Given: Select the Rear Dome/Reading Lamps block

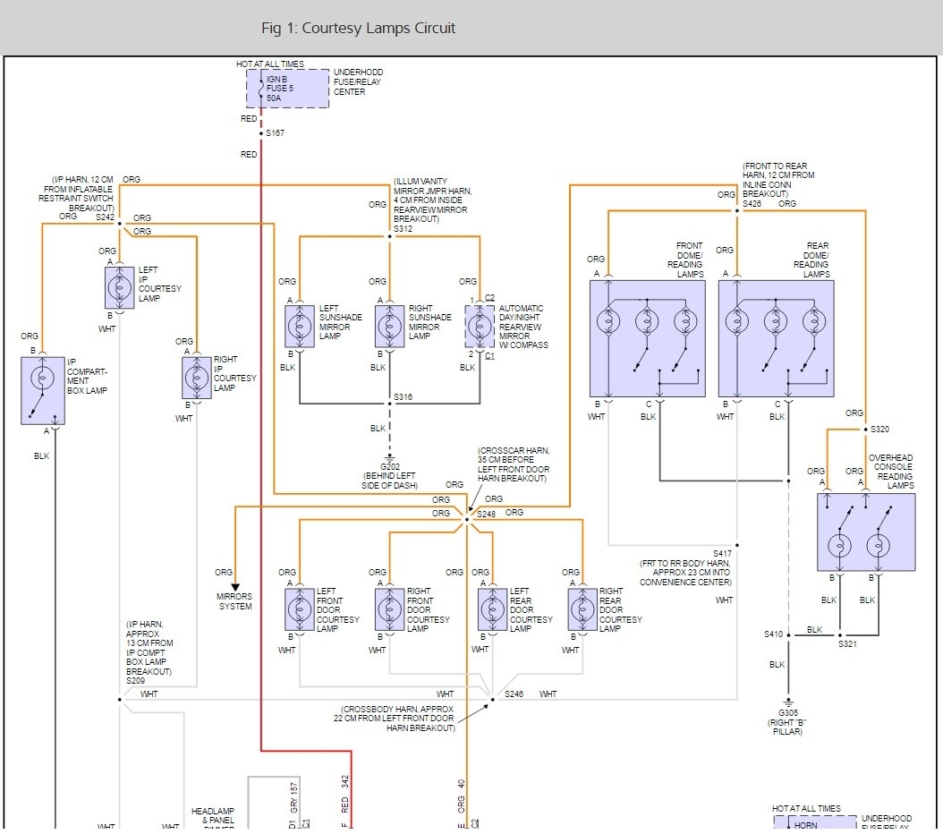Looking at the screenshot, I should tap(776, 338).
